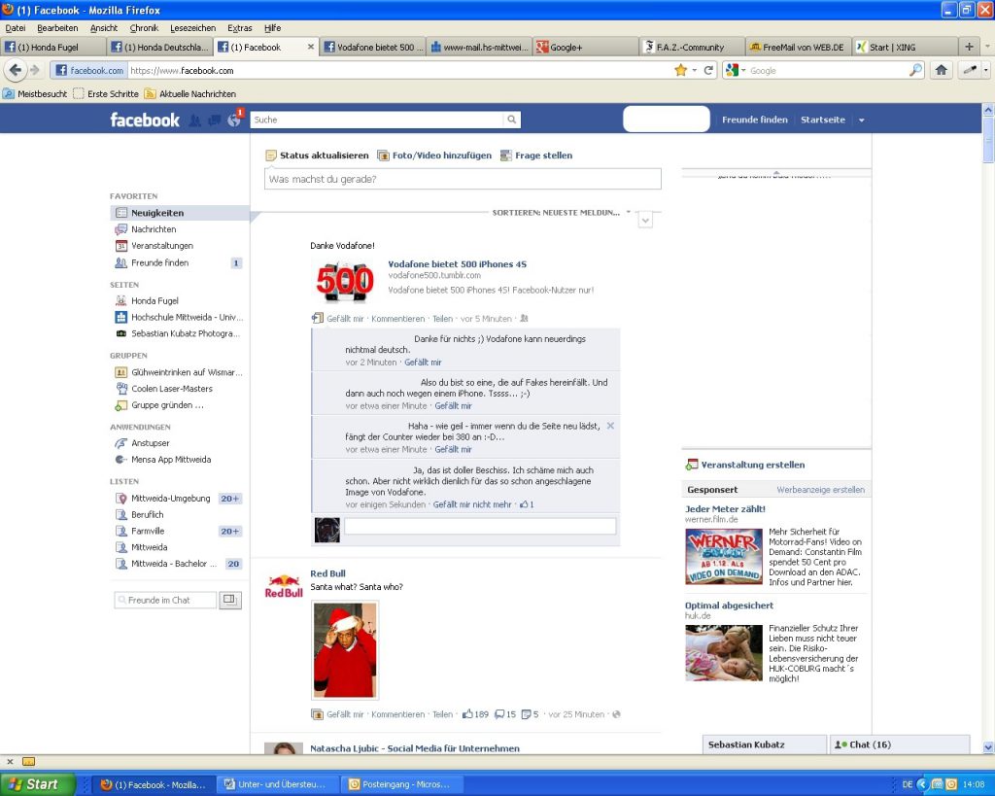Open the Bearbeiten menu
The image size is (995, 796).
point(57,28)
